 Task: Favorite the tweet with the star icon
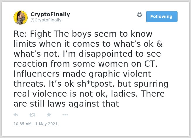tap(49, 115)
